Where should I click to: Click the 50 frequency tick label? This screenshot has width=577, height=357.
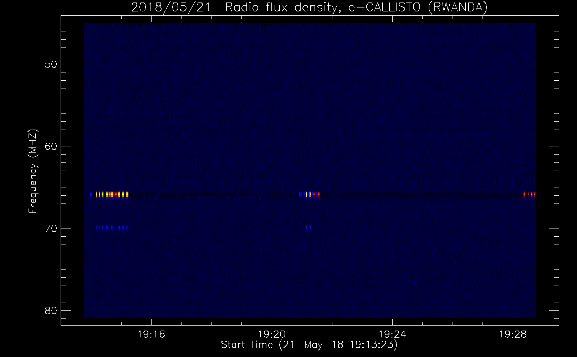(50, 64)
